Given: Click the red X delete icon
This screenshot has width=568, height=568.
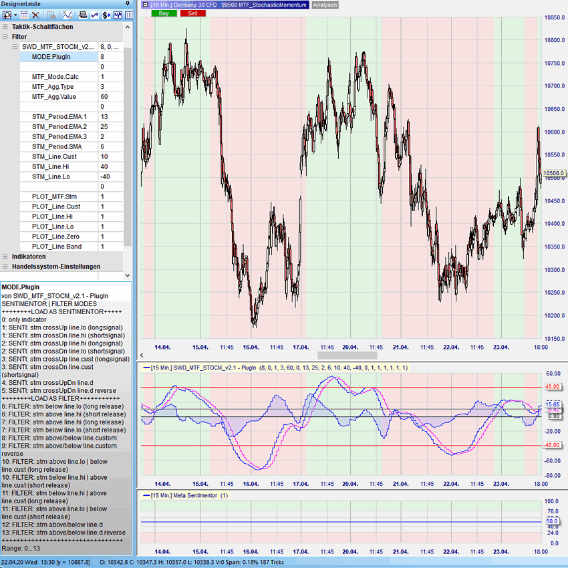Looking at the screenshot, I should (35, 15).
